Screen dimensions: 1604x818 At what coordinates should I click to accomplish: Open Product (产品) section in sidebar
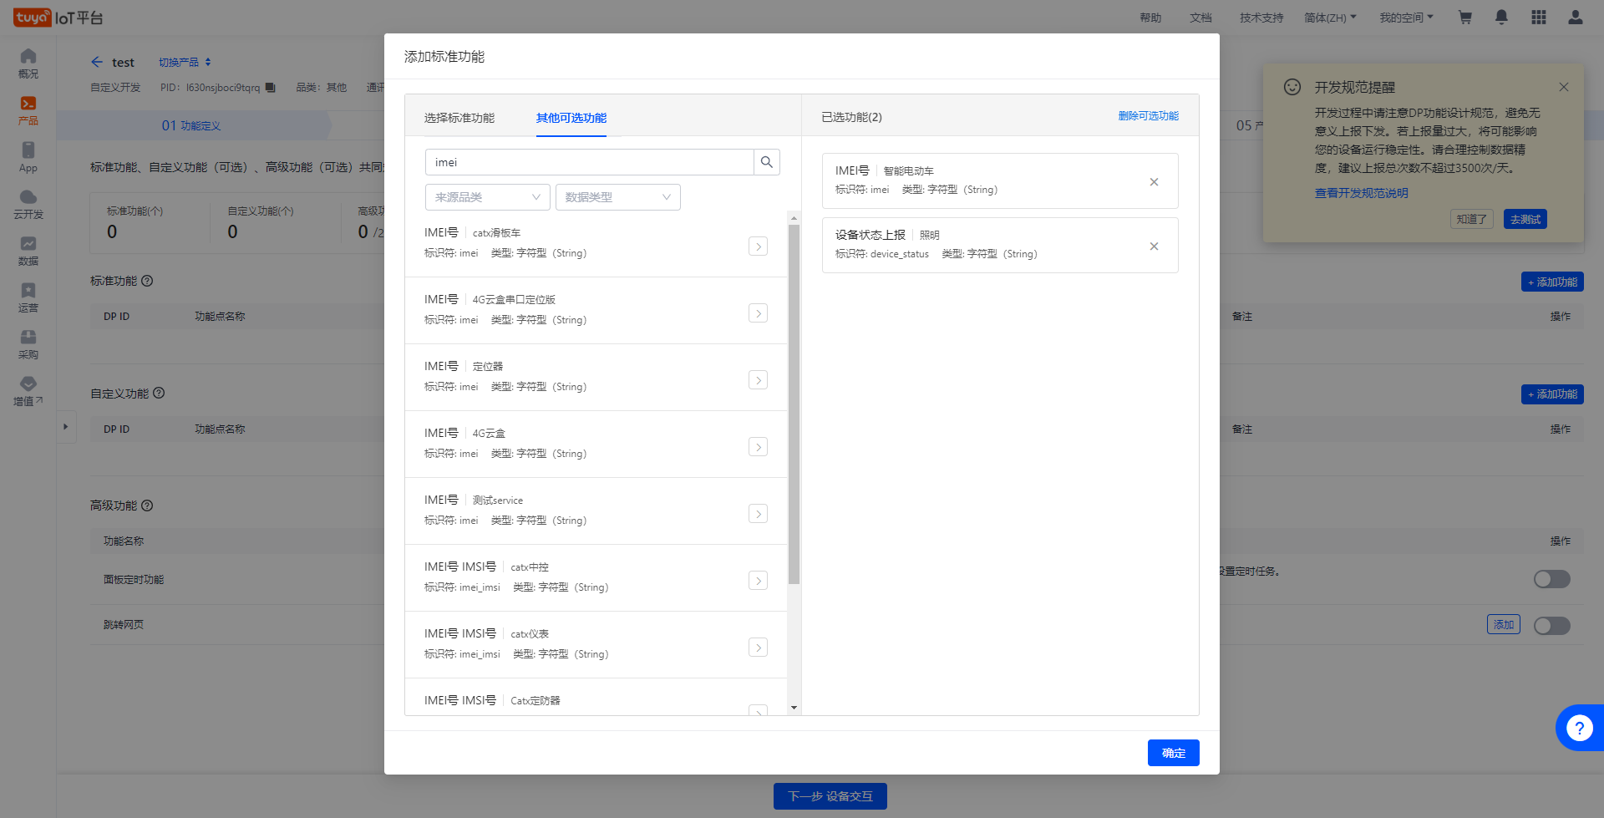(x=28, y=110)
